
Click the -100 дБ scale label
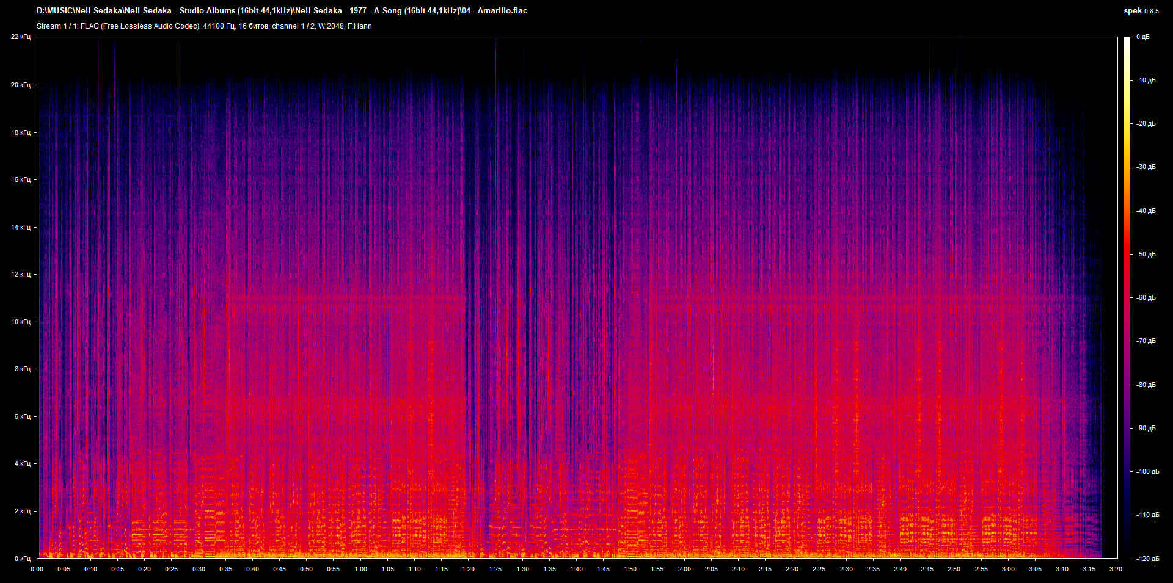1147,471
